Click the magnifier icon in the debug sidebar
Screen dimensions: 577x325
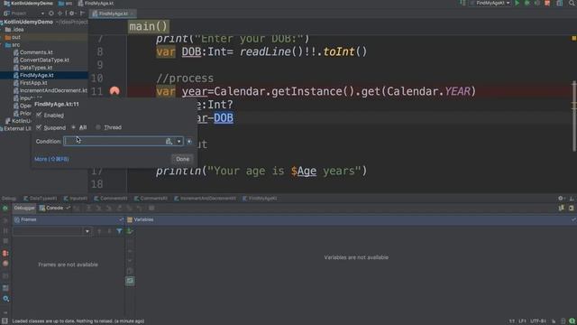6,299
